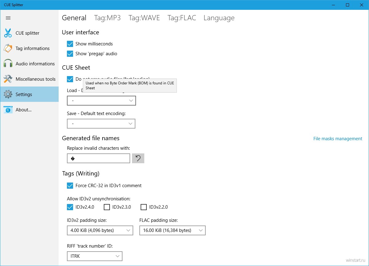
Task: Open the About... page
Action: click(29, 110)
